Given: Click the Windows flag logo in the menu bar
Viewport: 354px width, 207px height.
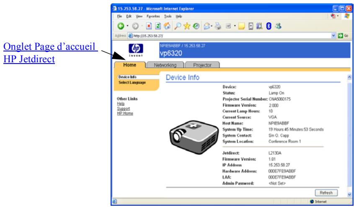Looking at the screenshot, I should [x=346, y=16].
